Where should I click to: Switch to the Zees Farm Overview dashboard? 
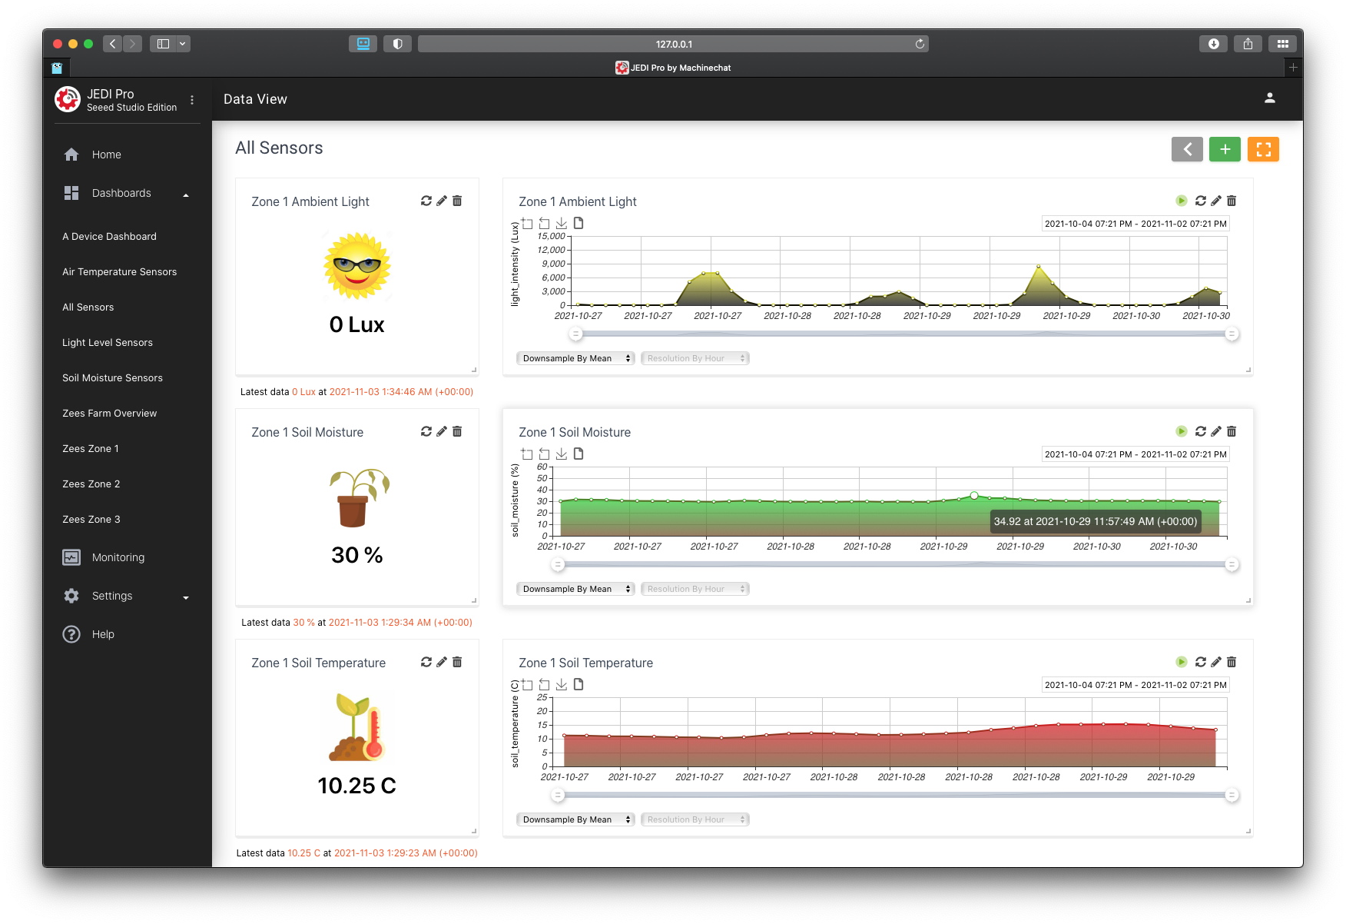(x=109, y=413)
